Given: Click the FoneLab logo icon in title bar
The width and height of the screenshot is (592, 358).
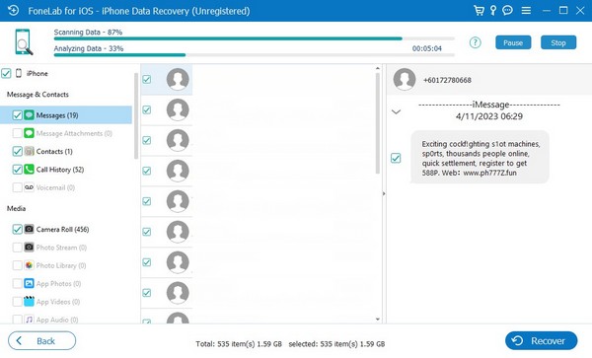Looking at the screenshot, I should [13, 10].
